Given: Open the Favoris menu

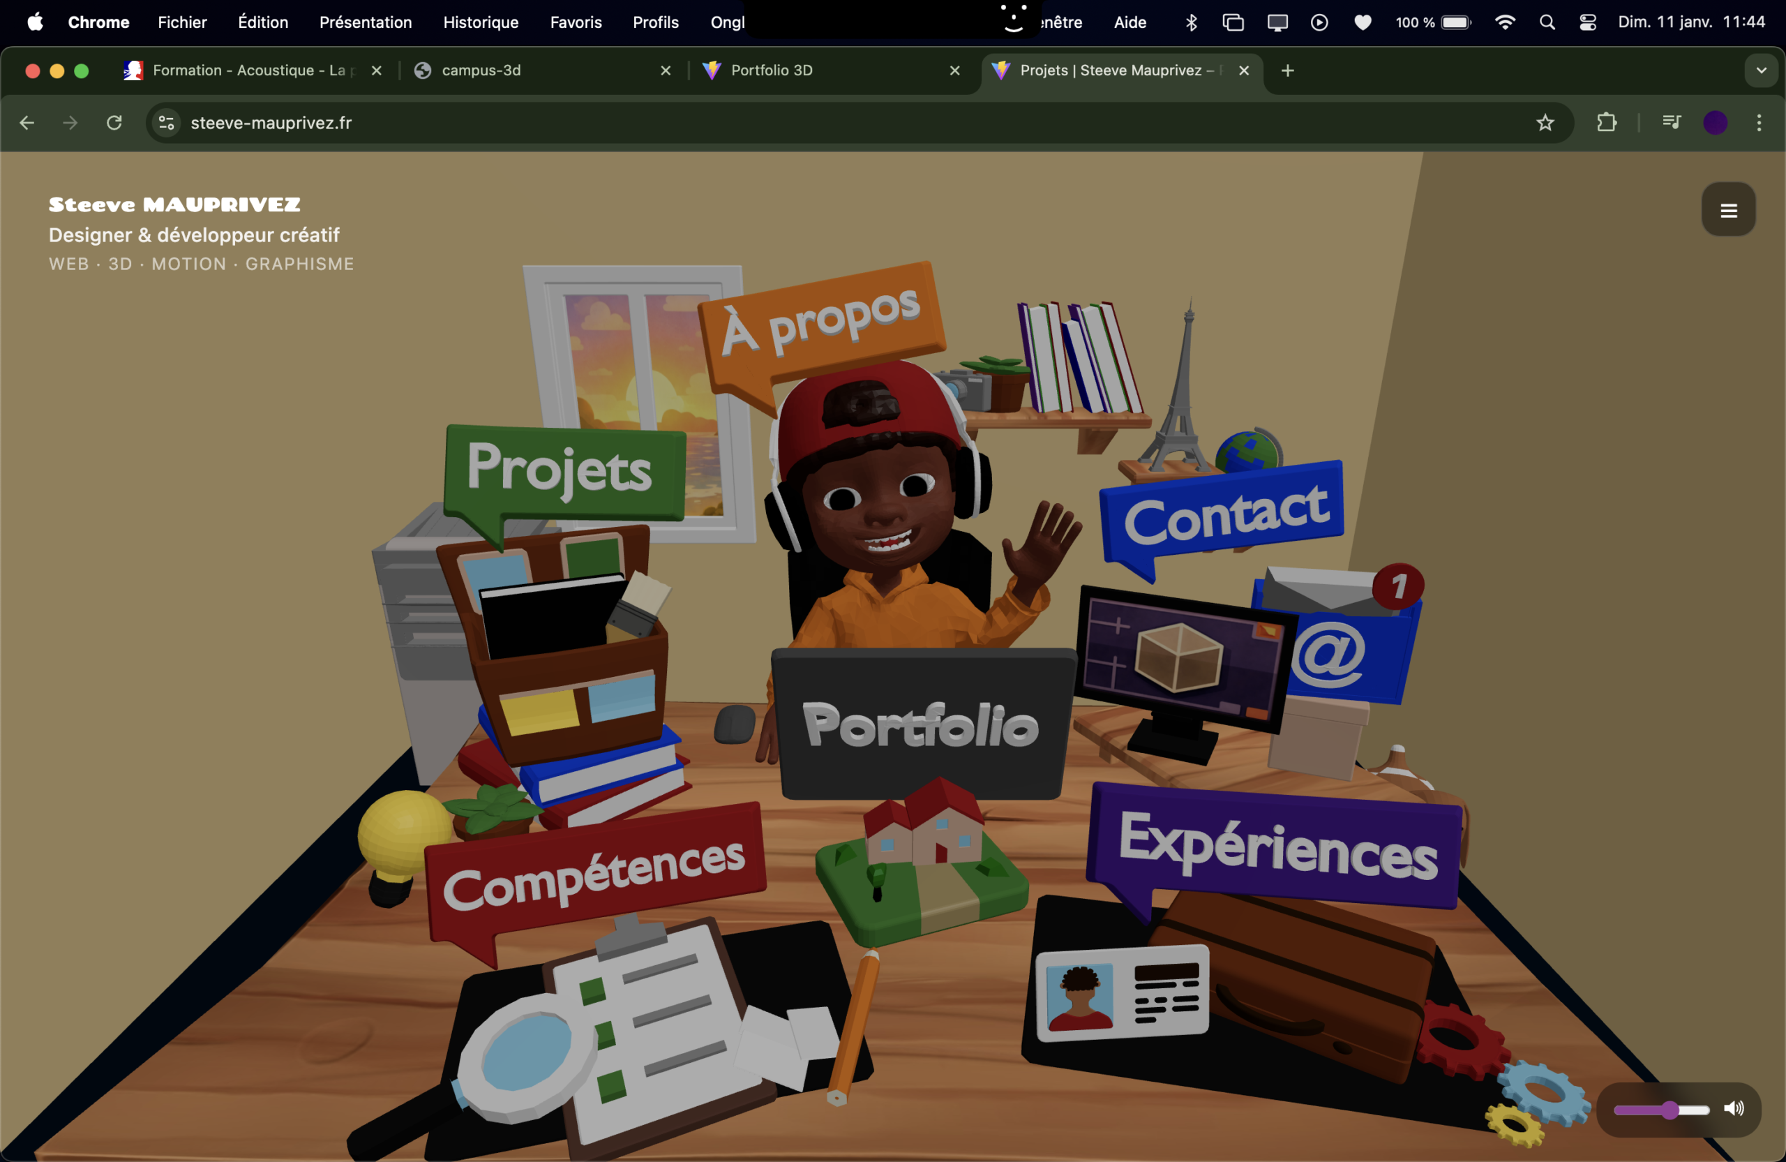Looking at the screenshot, I should click(576, 22).
